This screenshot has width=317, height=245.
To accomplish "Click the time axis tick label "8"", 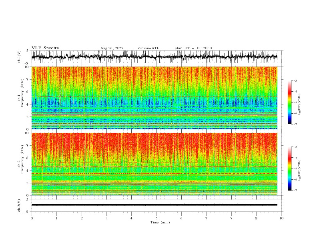I will [231, 218].
